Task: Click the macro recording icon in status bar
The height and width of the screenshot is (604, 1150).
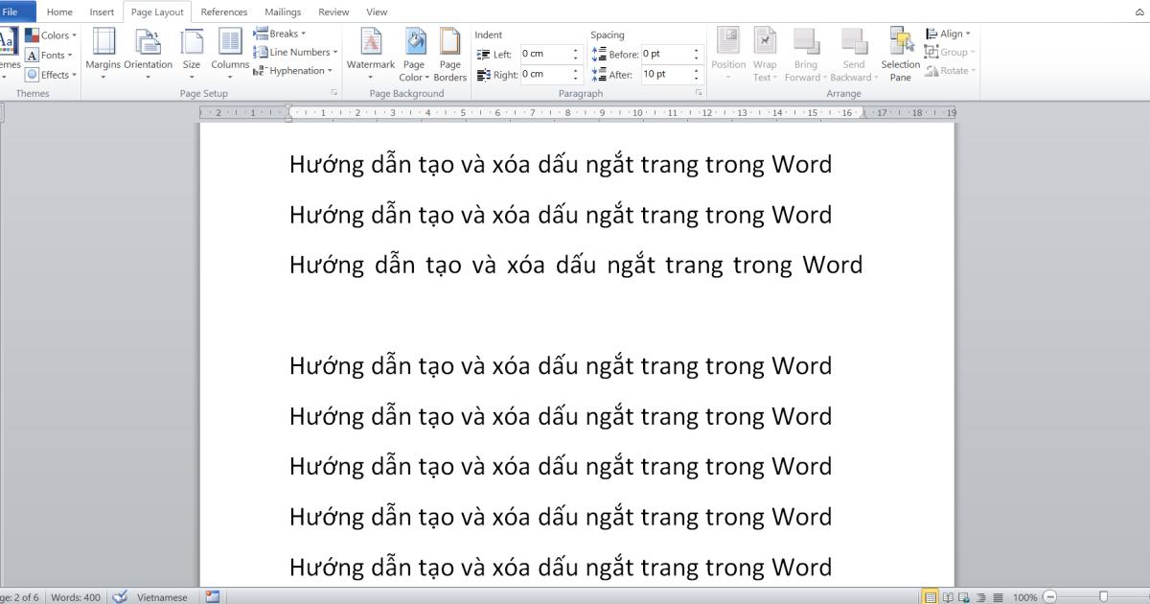Action: 213,597
